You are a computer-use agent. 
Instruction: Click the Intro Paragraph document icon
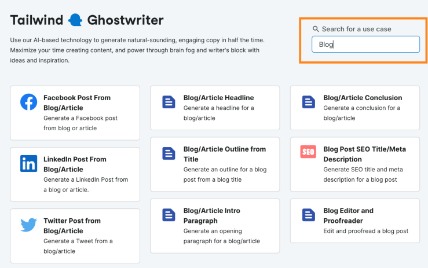point(169,215)
